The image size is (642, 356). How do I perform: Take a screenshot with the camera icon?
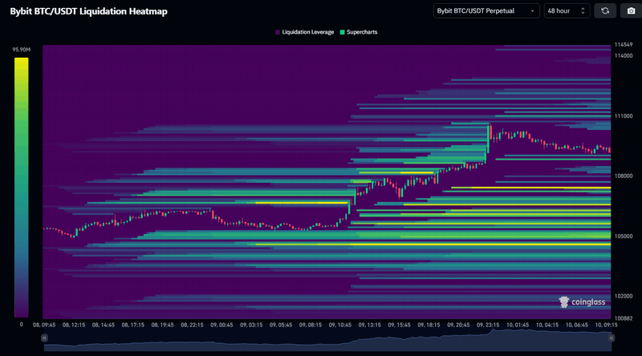[x=631, y=11]
